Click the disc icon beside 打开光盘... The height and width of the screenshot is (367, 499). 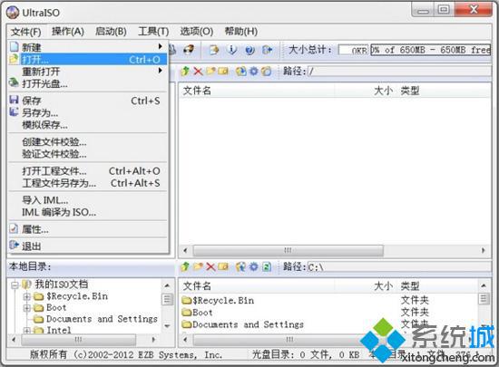(14, 83)
